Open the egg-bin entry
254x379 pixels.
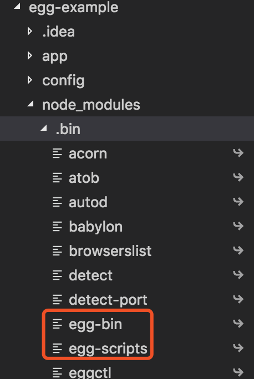pyautogui.click(x=127, y=324)
